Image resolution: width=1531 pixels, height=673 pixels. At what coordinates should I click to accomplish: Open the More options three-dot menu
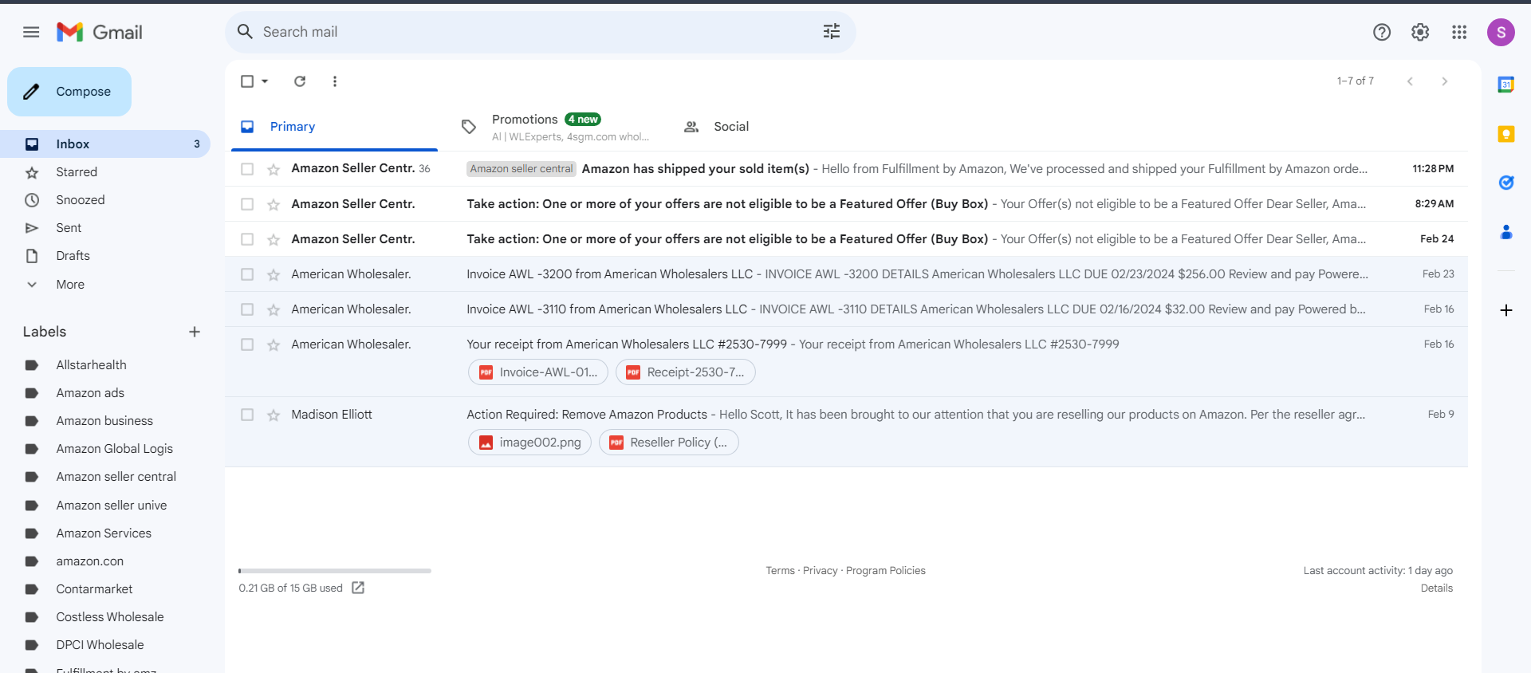click(335, 81)
